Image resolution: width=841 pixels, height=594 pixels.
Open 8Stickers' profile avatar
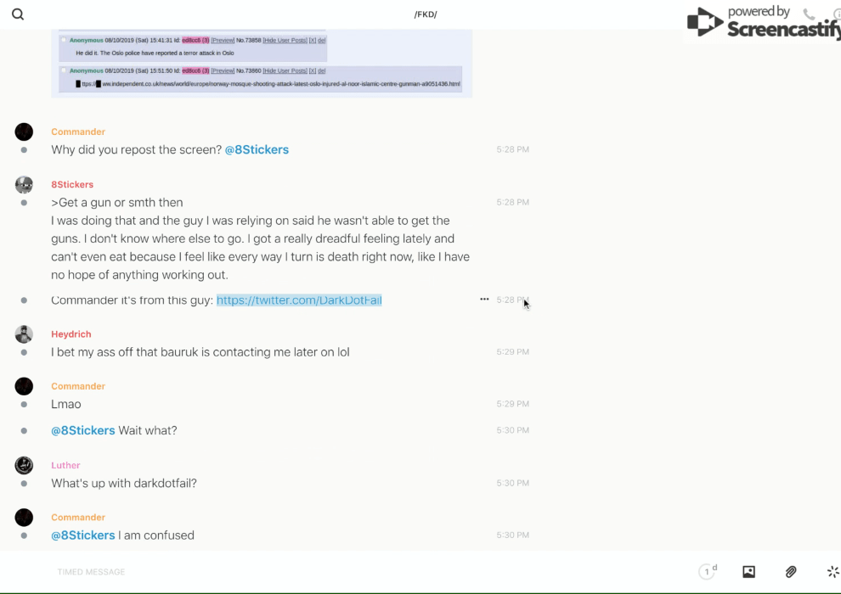coord(24,185)
